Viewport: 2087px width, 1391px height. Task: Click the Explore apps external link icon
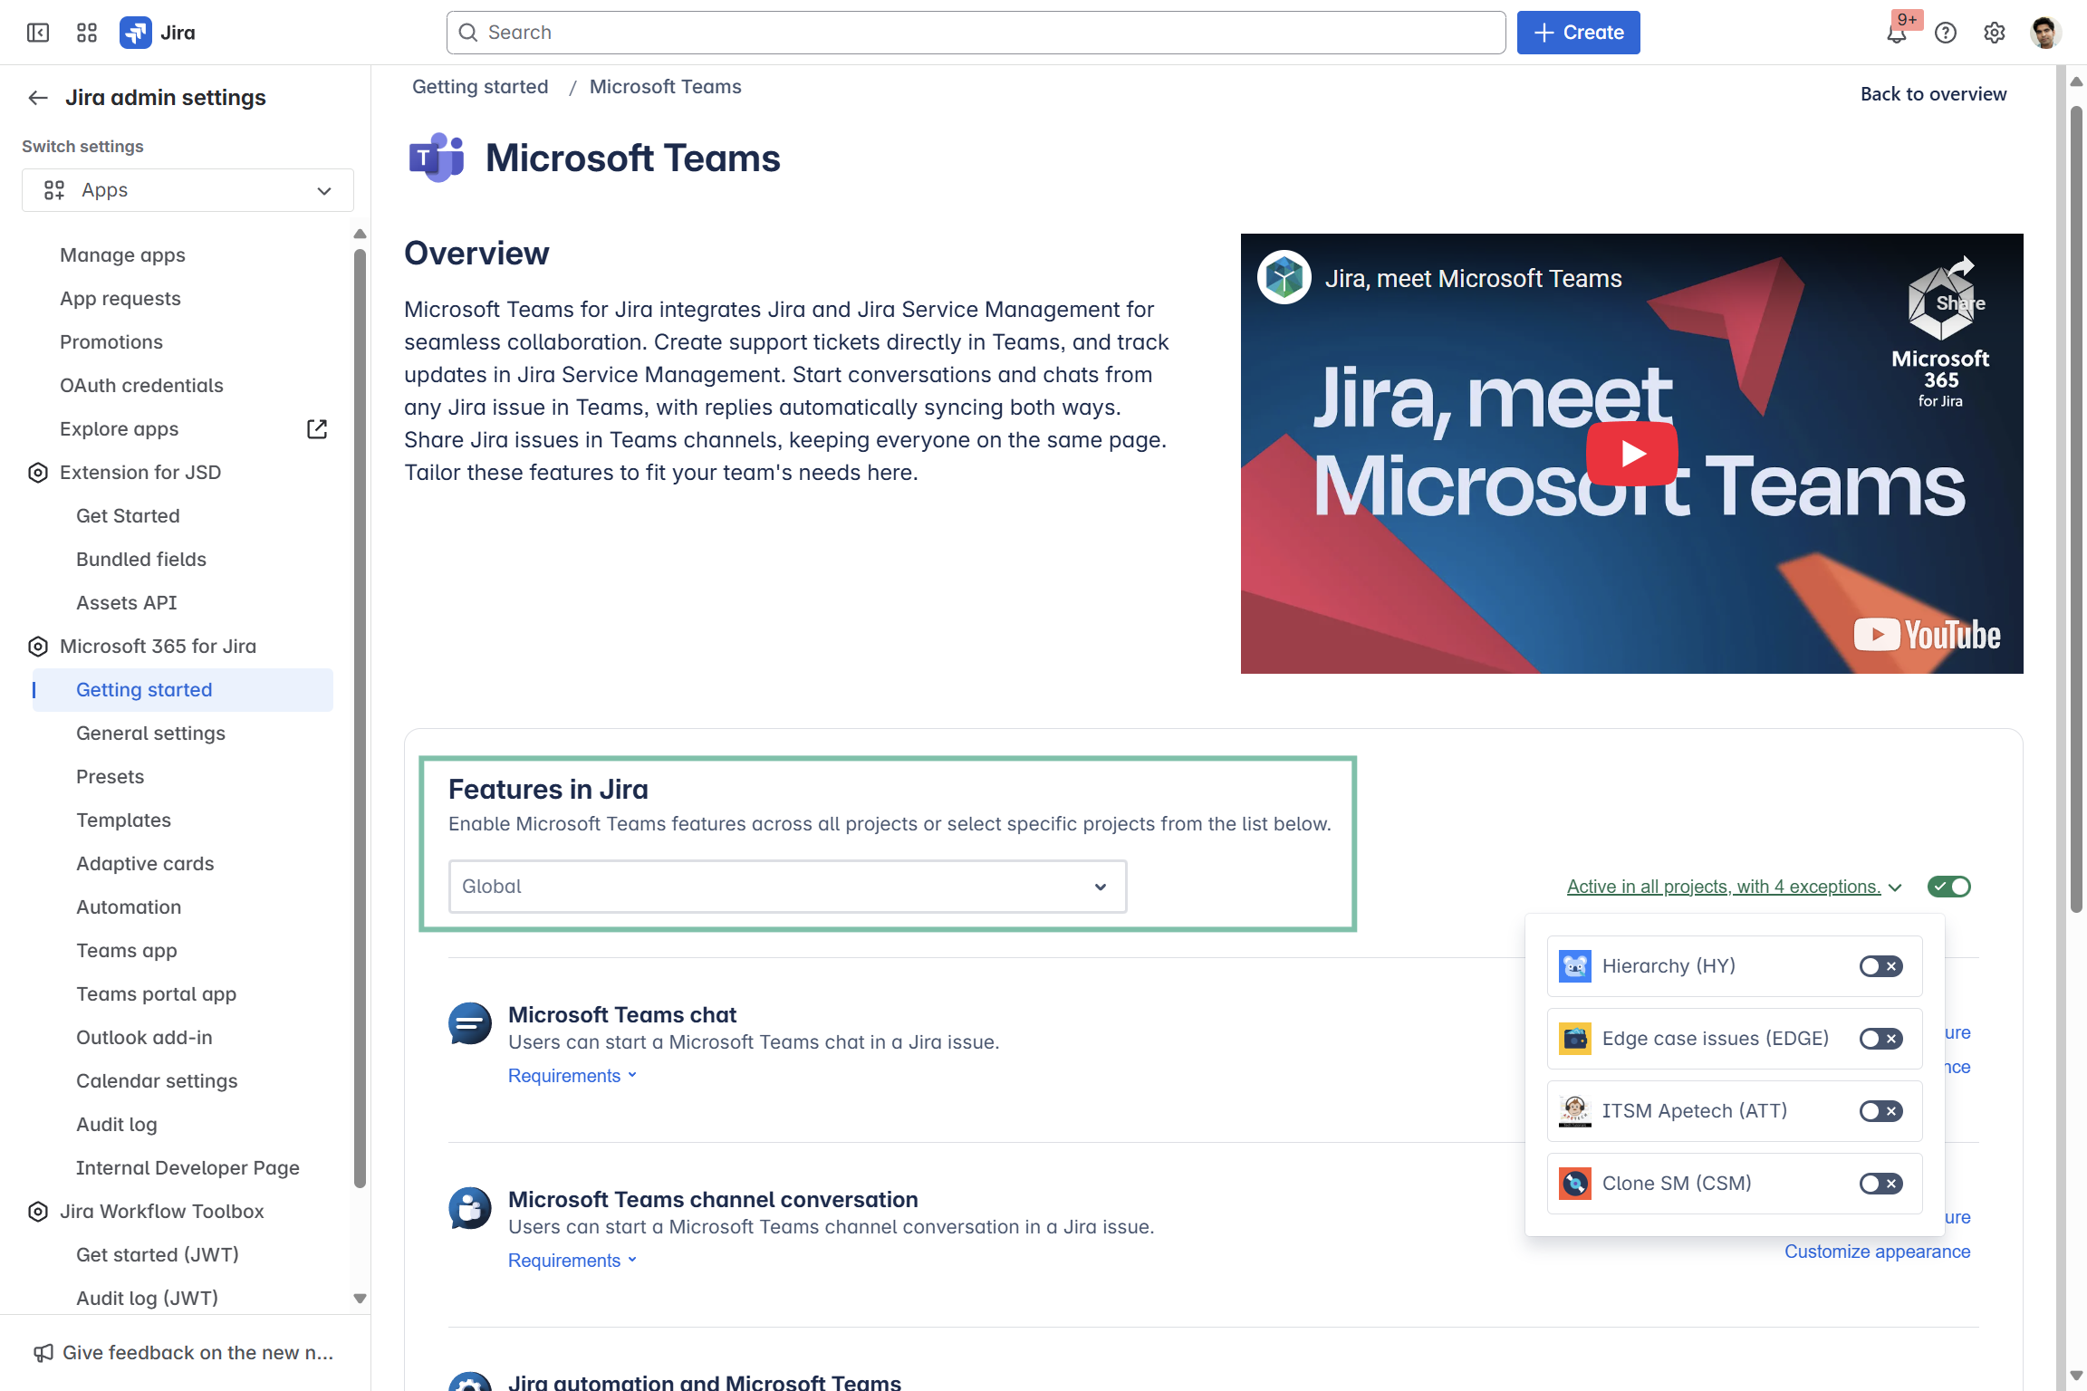coord(317,429)
